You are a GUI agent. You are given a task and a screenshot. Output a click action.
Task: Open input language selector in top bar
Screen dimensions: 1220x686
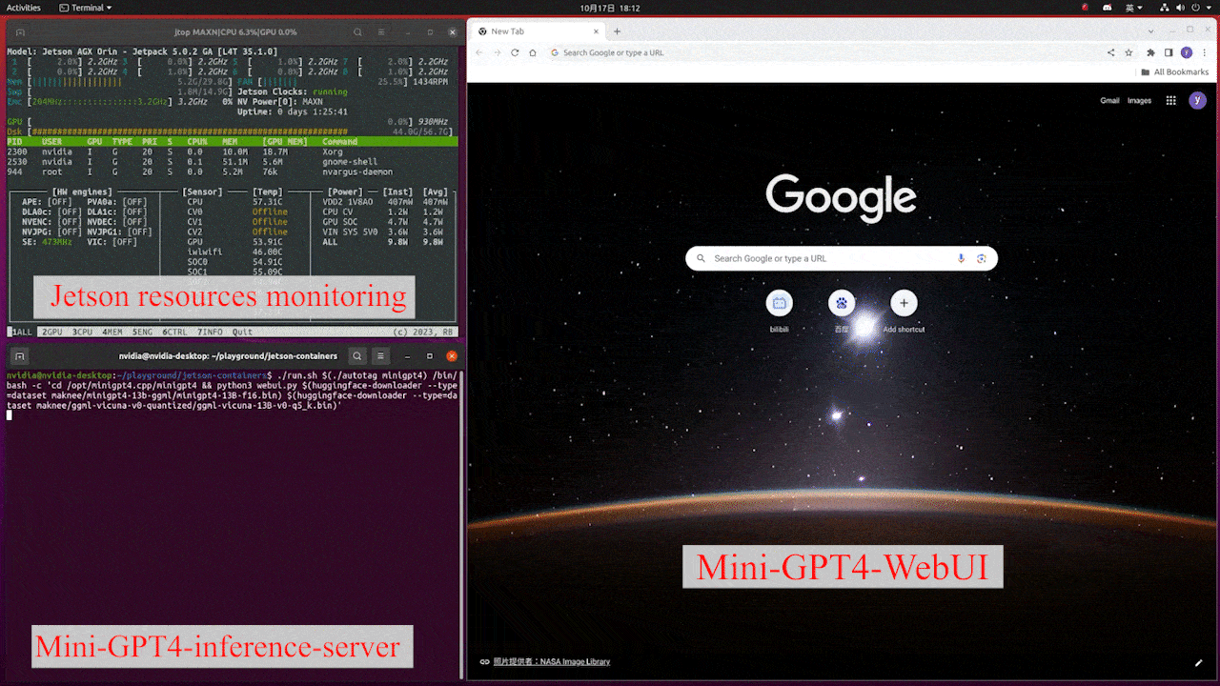[x=1133, y=7]
